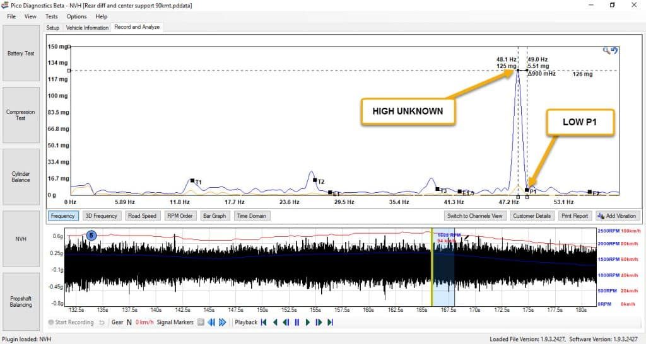Click the 'Plugin loaded: NVH' status text
This screenshot has height=344, width=646.
pos(26,339)
